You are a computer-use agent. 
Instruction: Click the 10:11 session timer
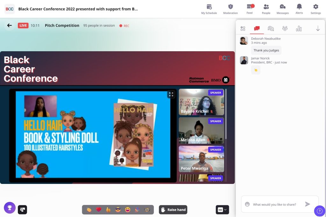point(35,25)
